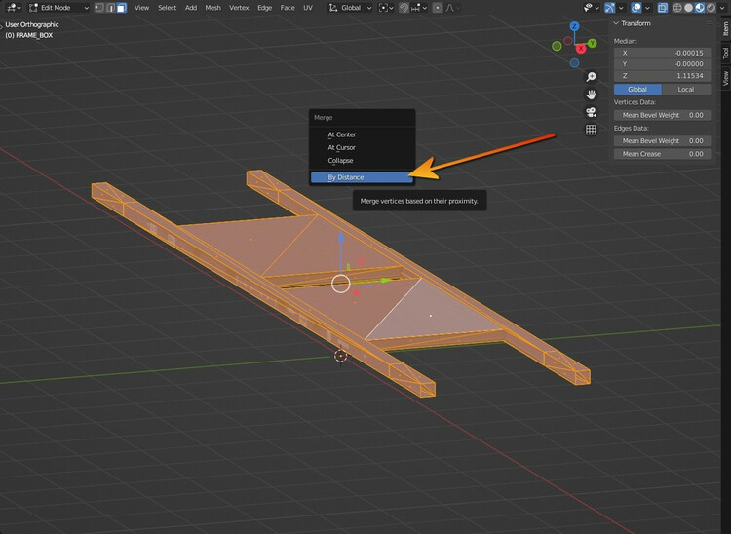Switch to wireframe viewport shading
Image resolution: width=731 pixels, height=534 pixels.
(677, 8)
